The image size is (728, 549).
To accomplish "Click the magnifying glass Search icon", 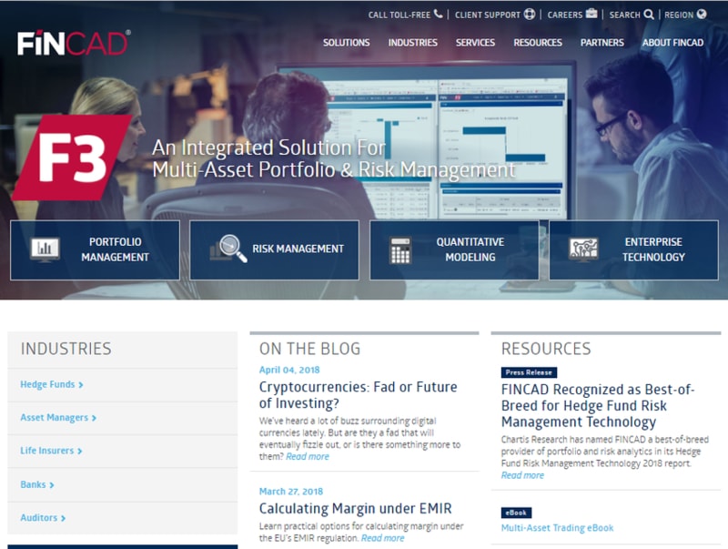I will (649, 15).
